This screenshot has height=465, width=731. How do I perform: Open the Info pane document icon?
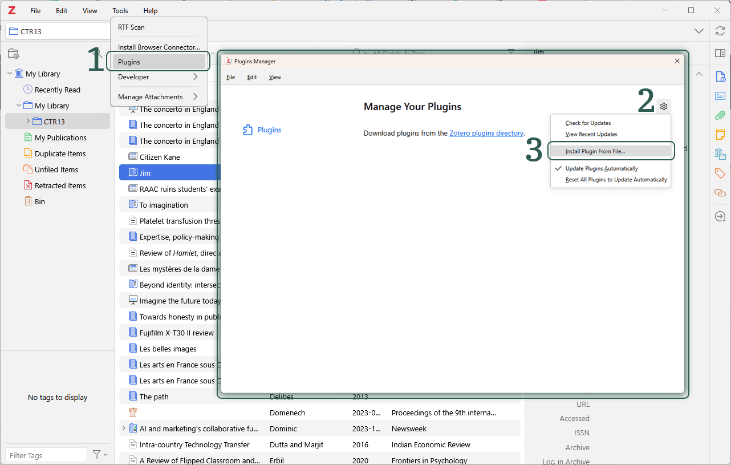[x=720, y=76]
